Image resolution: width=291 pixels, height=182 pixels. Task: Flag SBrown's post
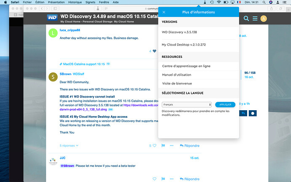coord(163,146)
